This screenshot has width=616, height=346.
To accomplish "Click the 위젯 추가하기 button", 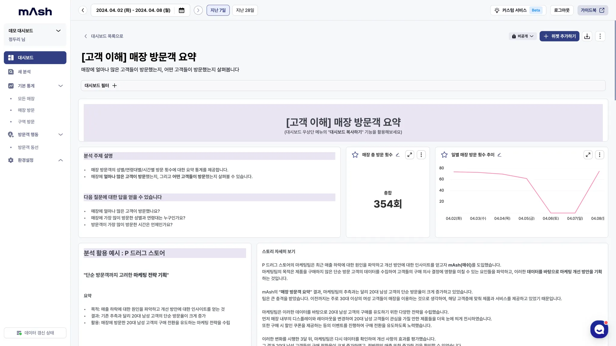I will [559, 36].
